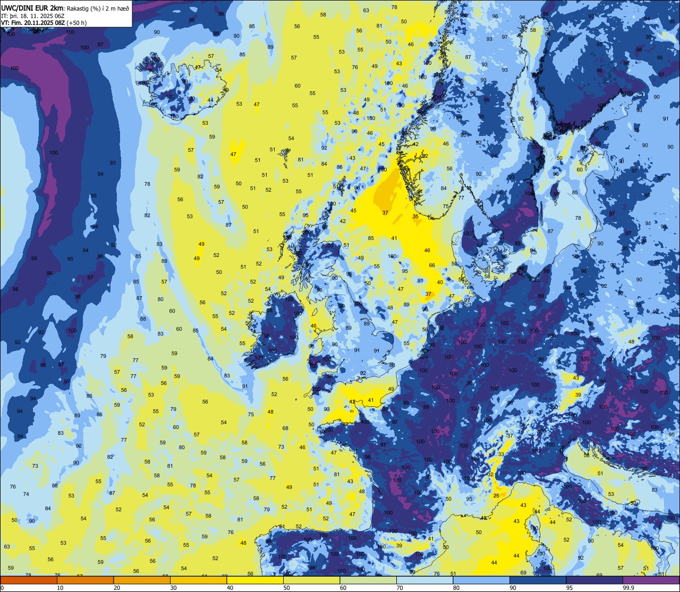Click the dark blue 90–95 legend segment

tap(538, 580)
